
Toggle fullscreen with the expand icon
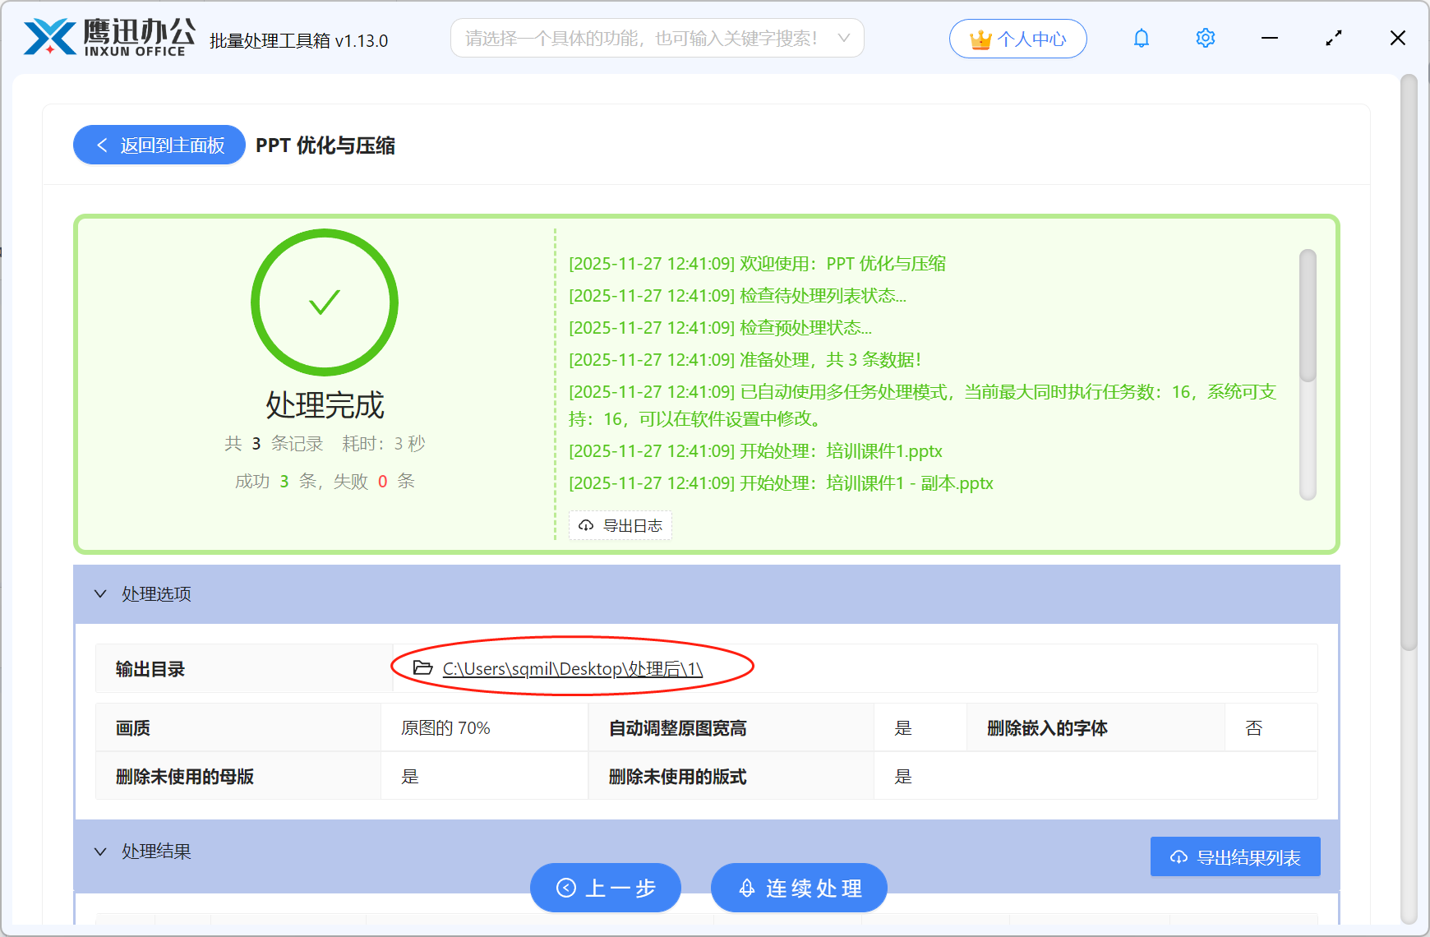[1333, 38]
